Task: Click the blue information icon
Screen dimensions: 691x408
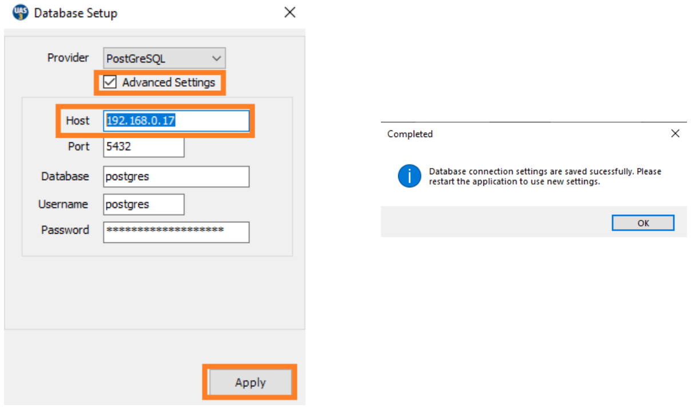Action: click(409, 176)
